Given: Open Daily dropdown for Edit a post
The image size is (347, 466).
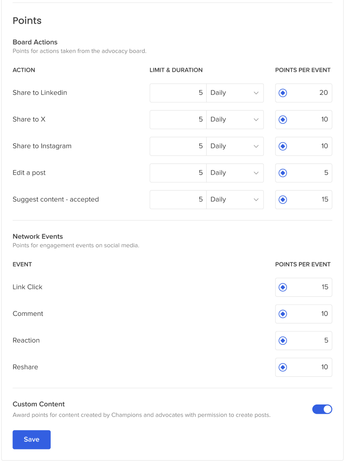Looking at the screenshot, I should [x=235, y=173].
